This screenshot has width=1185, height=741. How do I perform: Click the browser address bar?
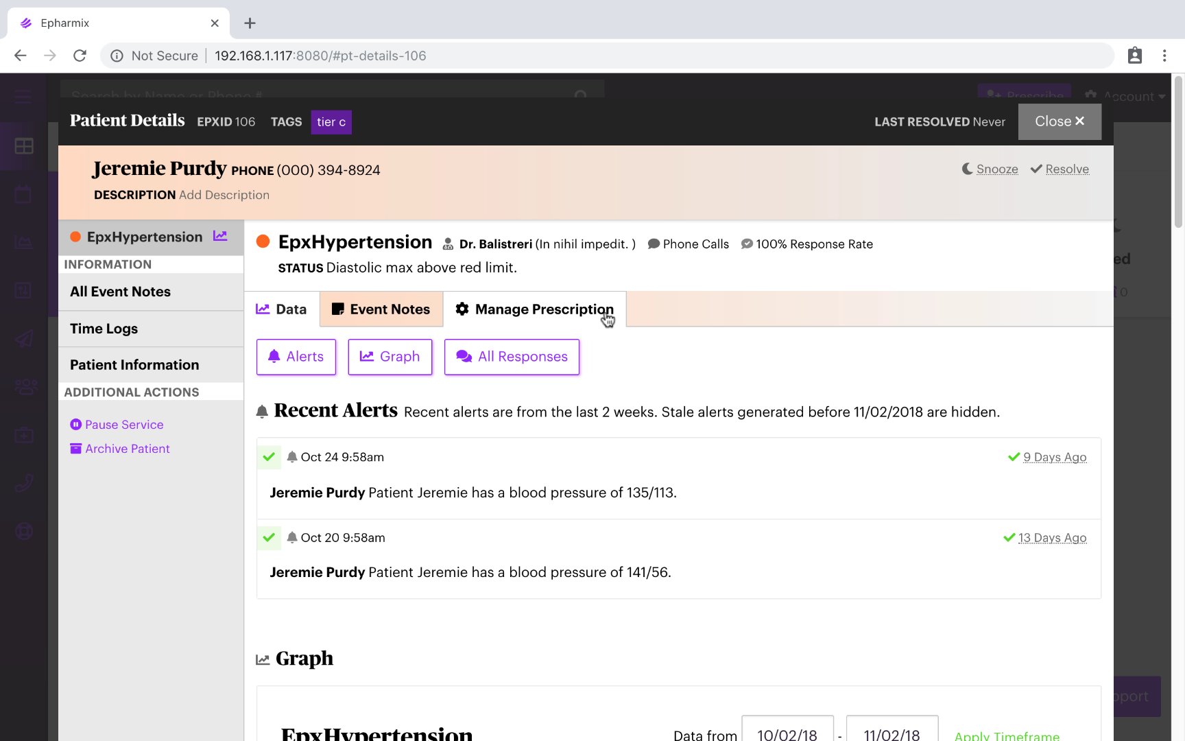tap(607, 56)
